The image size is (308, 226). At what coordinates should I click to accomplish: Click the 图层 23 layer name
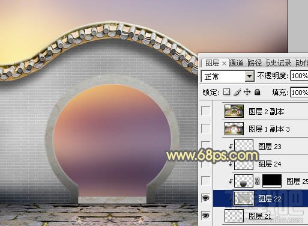[x=270, y=147]
